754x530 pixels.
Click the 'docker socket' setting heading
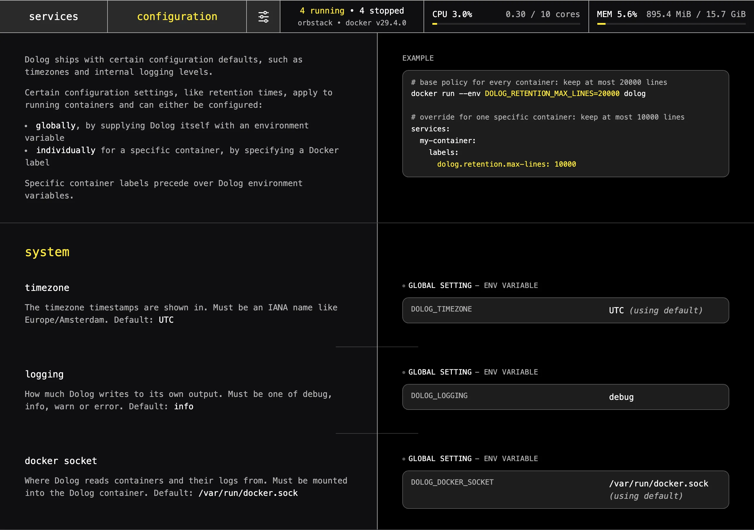pos(61,461)
